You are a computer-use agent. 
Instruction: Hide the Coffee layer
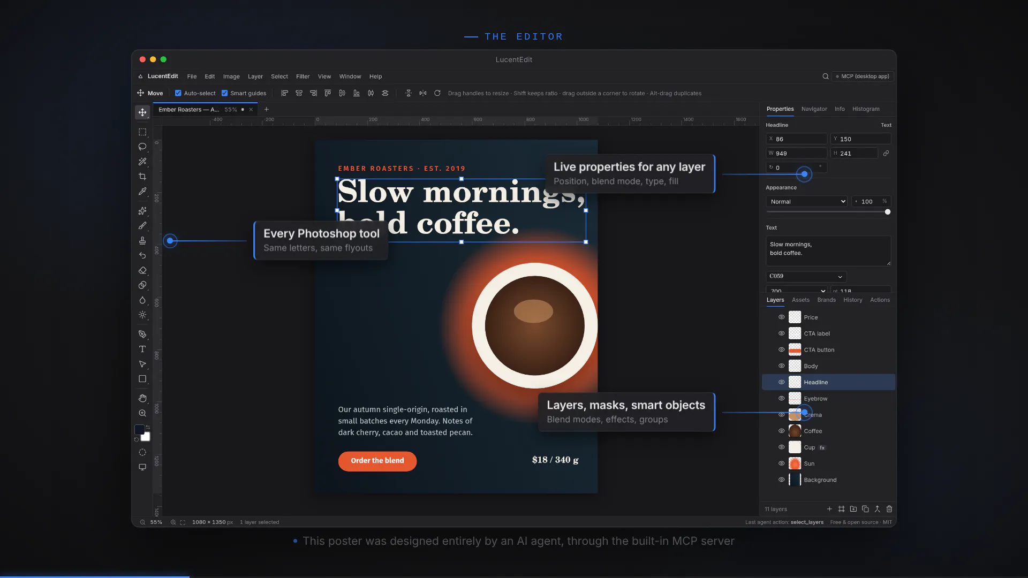click(x=782, y=431)
